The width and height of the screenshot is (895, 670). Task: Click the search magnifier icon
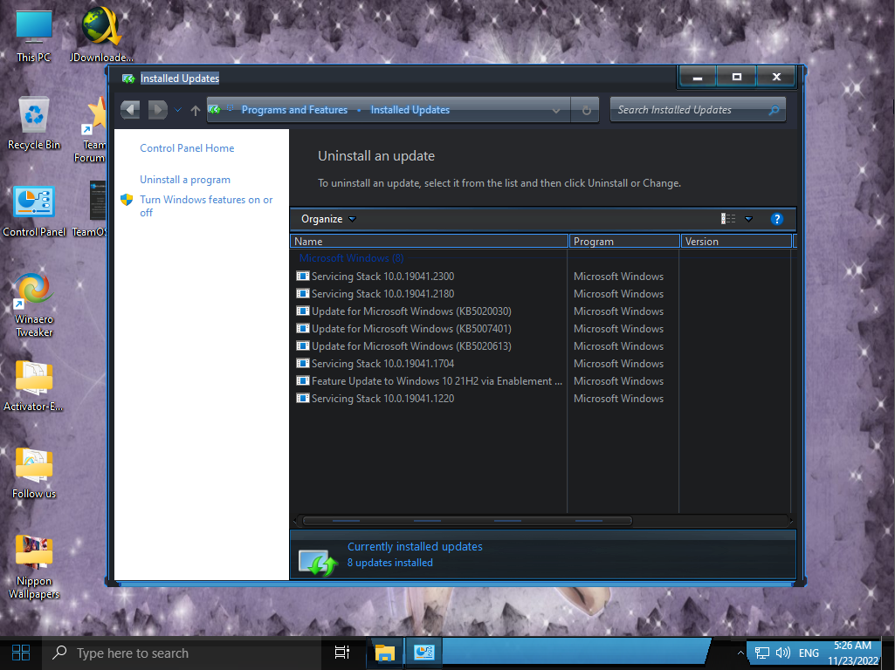point(774,110)
